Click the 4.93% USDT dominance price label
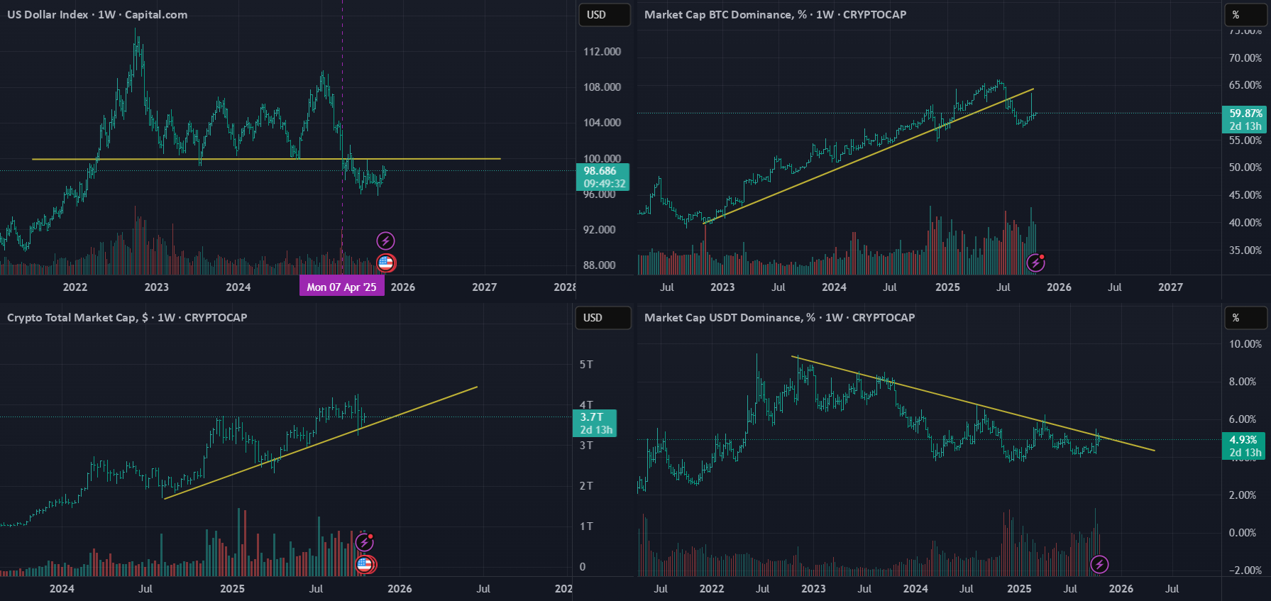The width and height of the screenshot is (1271, 601). pos(1244,446)
